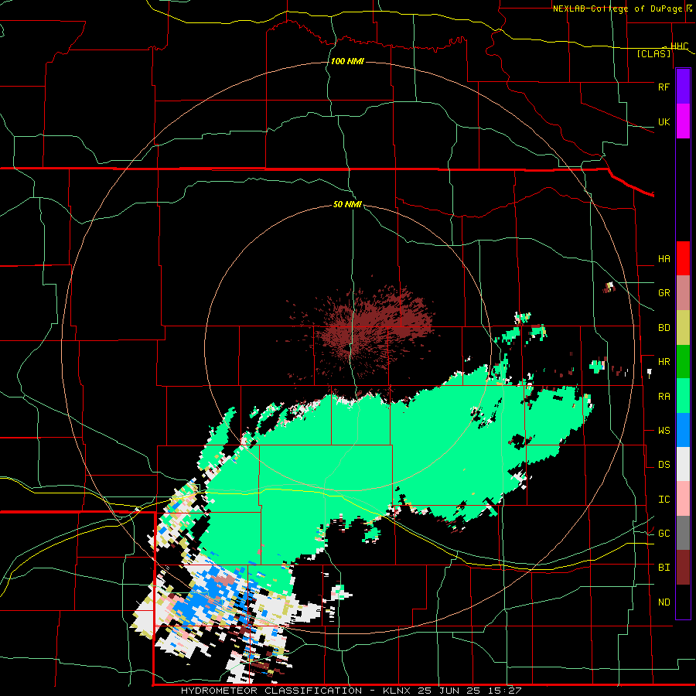Click the RF legend label
696x696 pixels.
[664, 87]
